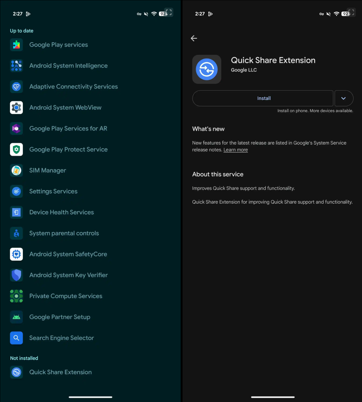Tap the Adaptive Connectivity Services heart icon
The width and height of the screenshot is (362, 402).
(x=16, y=87)
